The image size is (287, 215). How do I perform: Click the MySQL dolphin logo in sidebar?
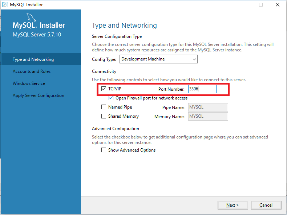[31, 17]
